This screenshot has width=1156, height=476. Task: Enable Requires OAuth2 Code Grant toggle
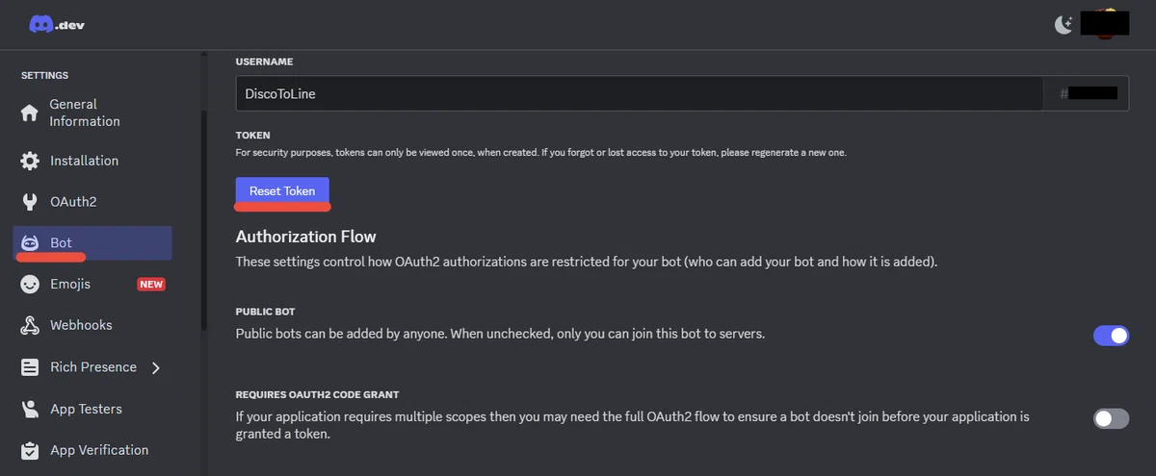coord(1111,418)
